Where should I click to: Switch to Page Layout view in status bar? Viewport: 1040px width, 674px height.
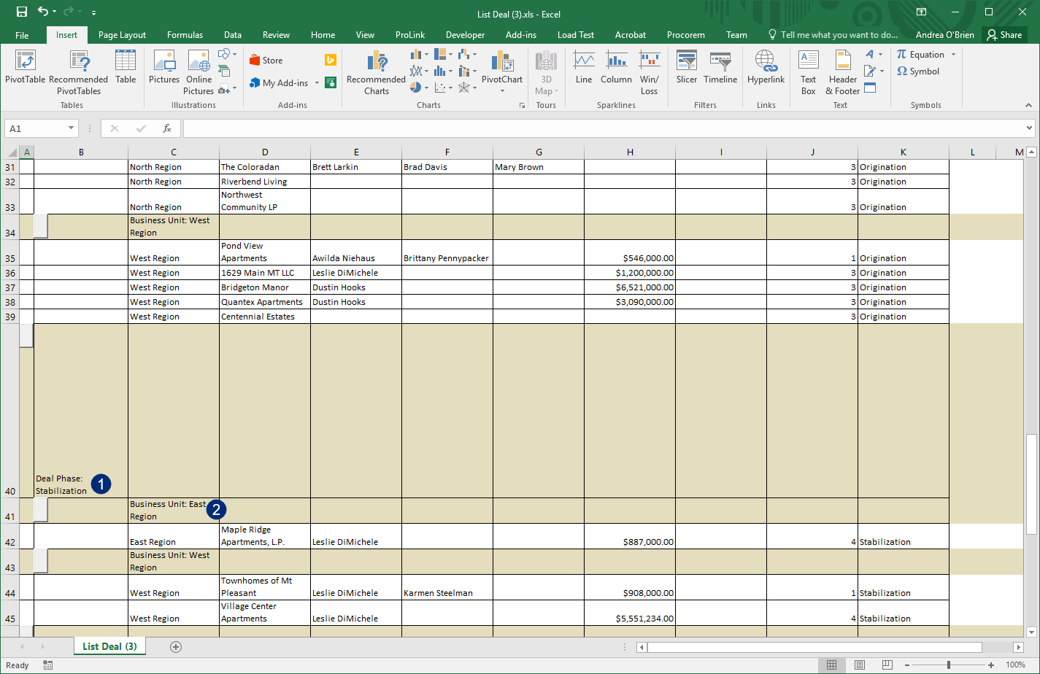[x=860, y=665]
